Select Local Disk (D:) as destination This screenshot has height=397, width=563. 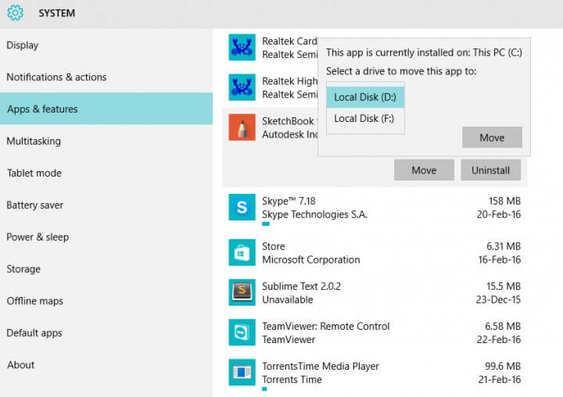(x=365, y=97)
